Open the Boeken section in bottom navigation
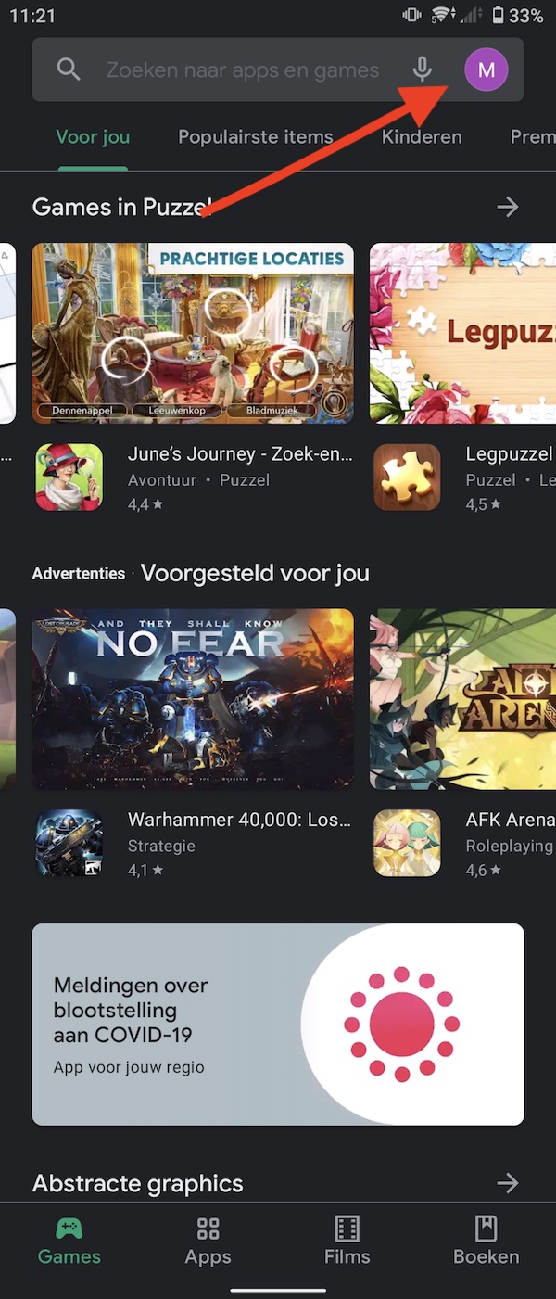This screenshot has width=556, height=1299. point(486,1242)
